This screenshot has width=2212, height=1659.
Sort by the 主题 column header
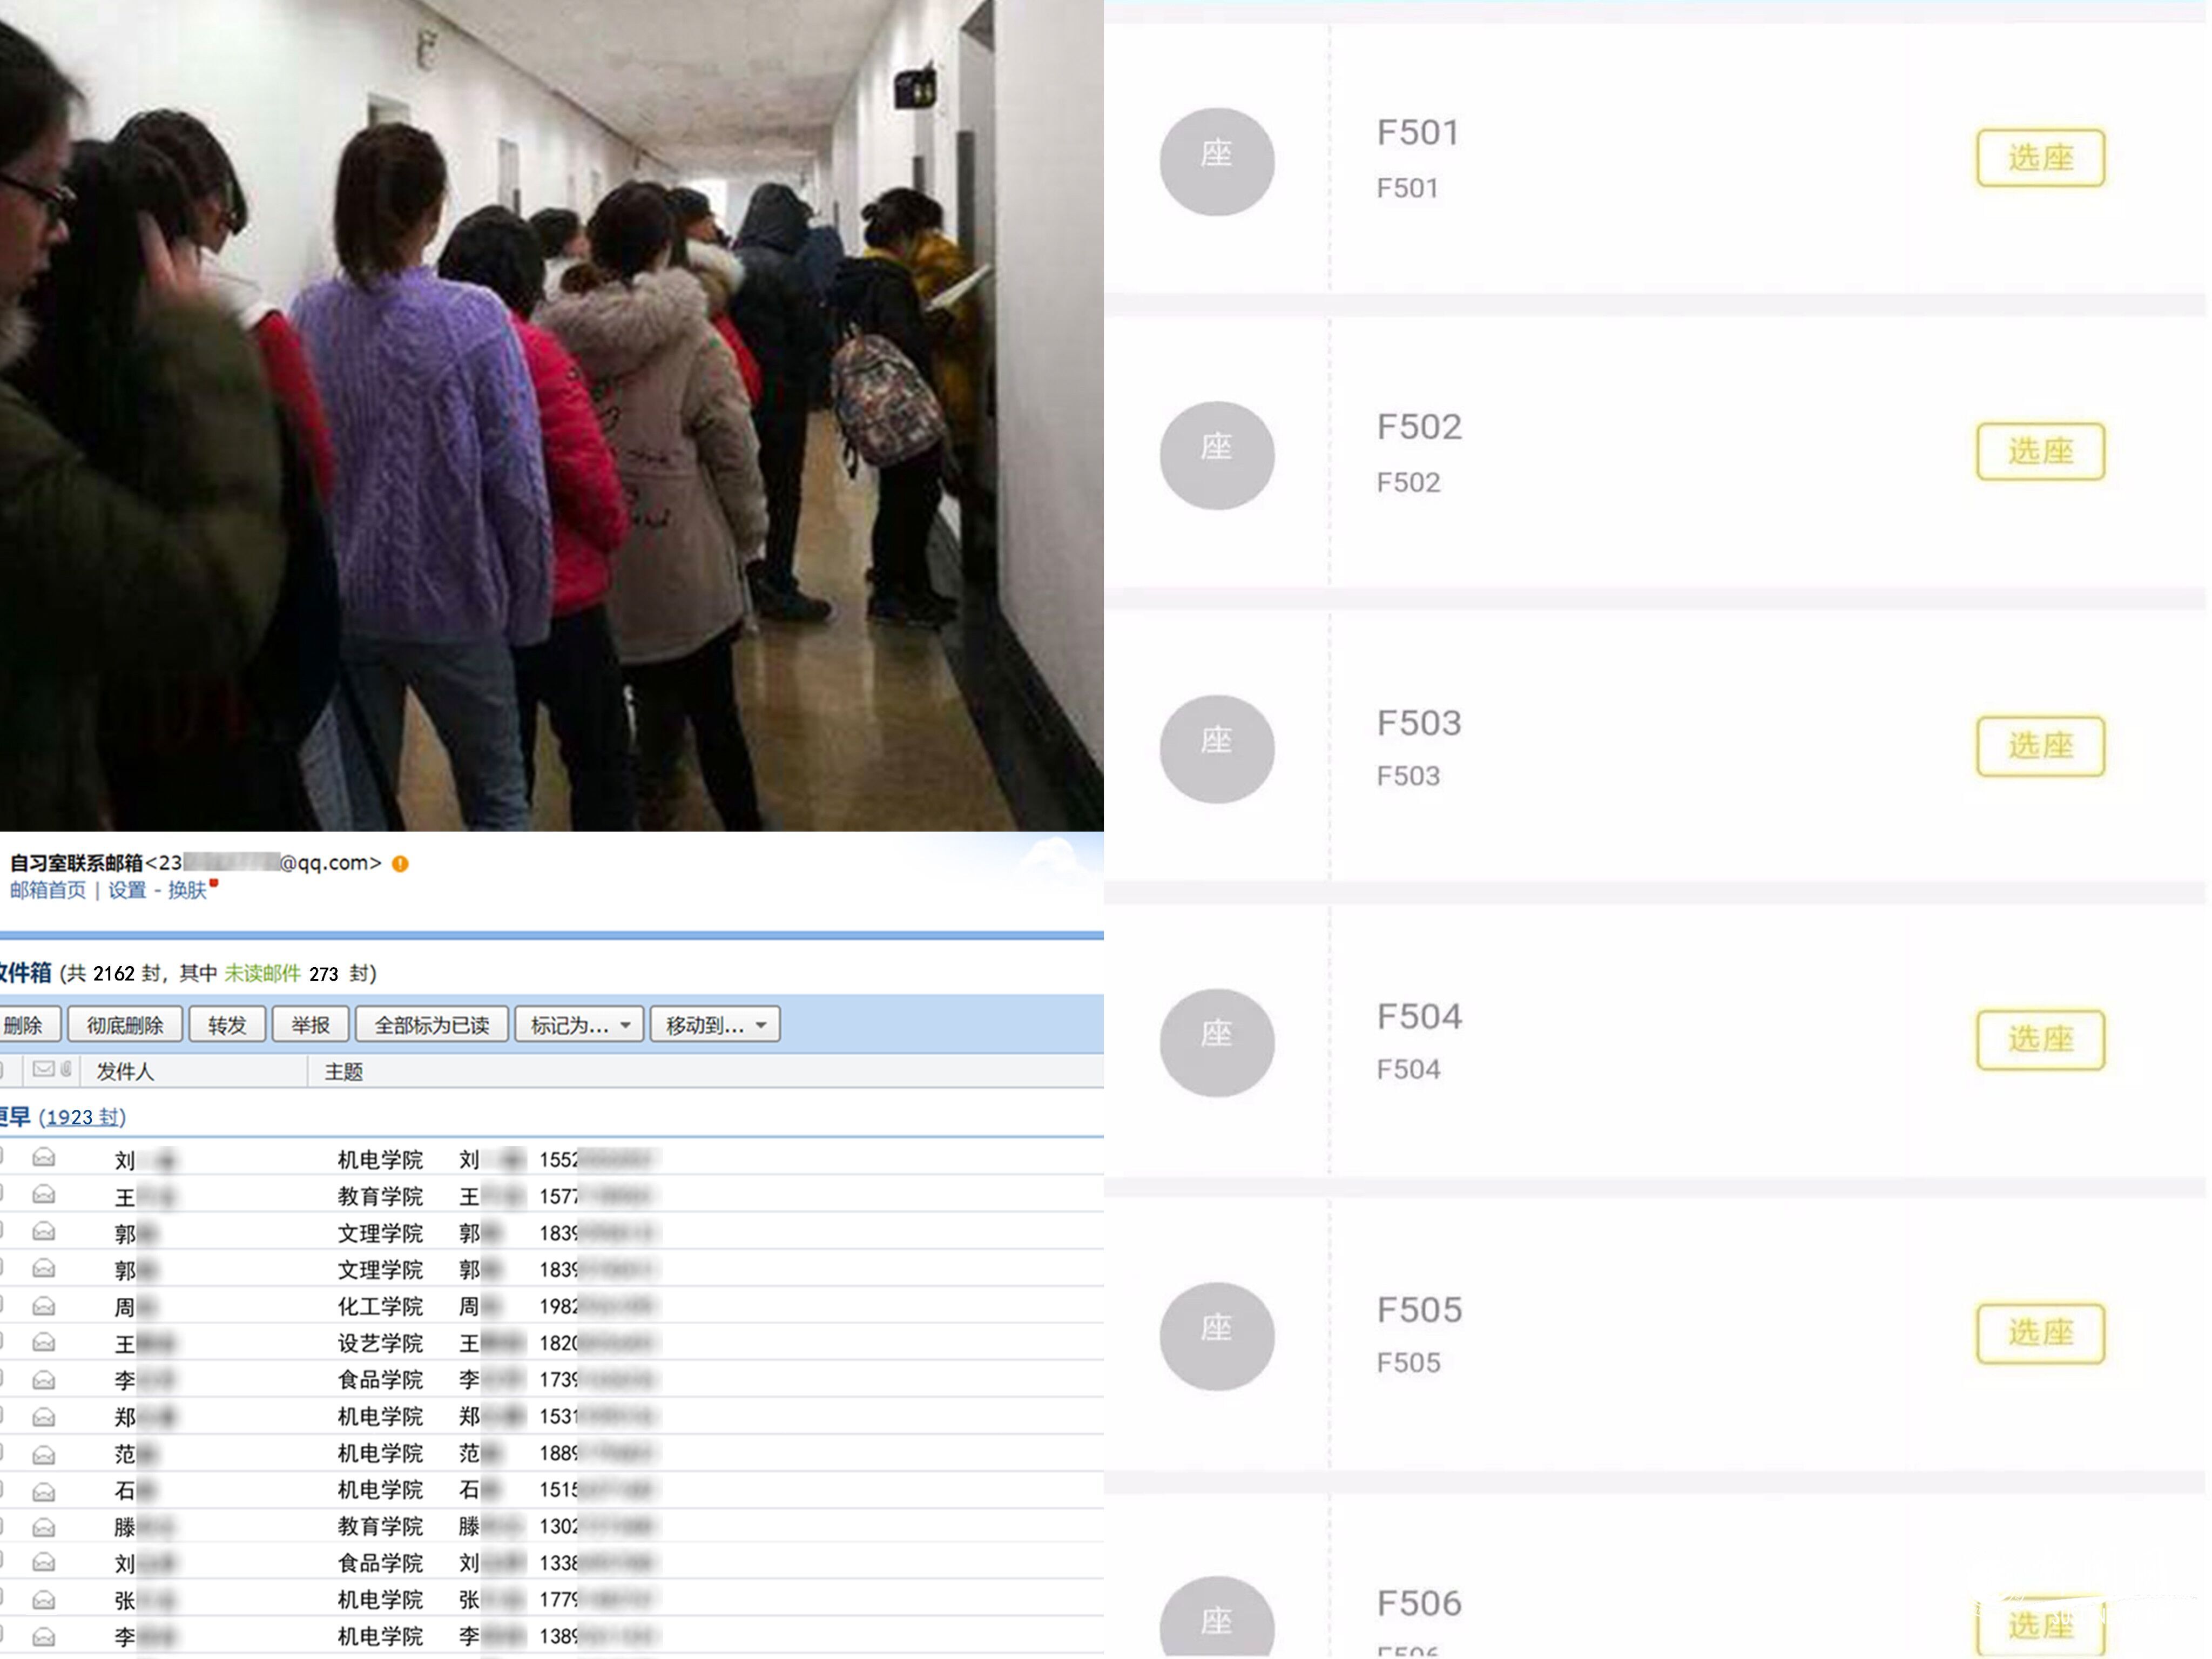(x=343, y=1072)
